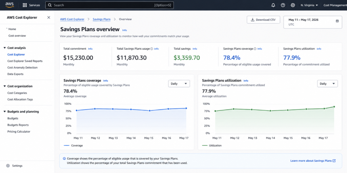Open Data Exports
The width and height of the screenshot is (347, 173).
coord(15,74)
